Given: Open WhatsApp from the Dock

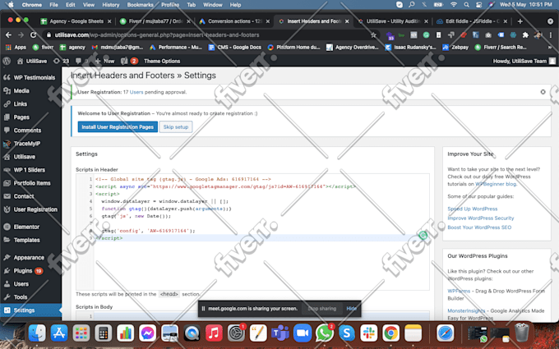Looking at the screenshot, I should coord(325,333).
